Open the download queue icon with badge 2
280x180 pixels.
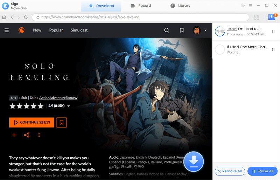pos(272,17)
